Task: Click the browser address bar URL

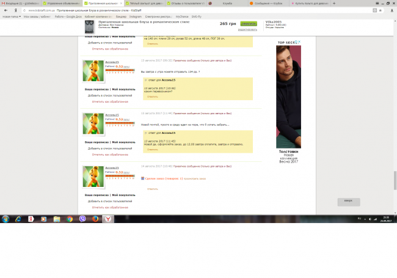Action: 43,10
